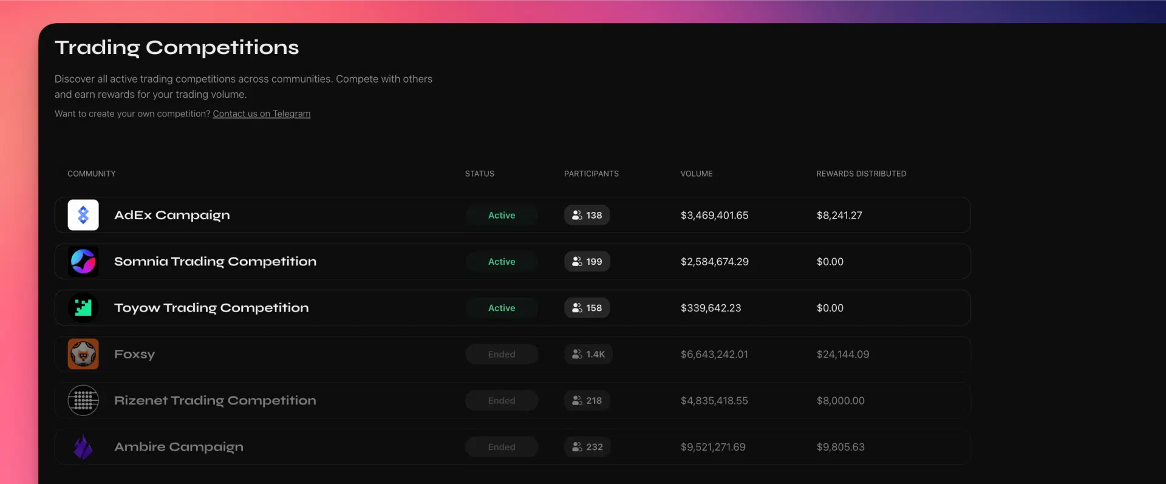1166x484 pixels.
Task: Open the Foxsy competition entry
Action: pos(513,354)
